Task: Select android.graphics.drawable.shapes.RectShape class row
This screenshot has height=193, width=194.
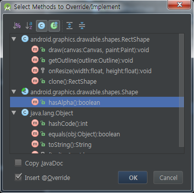Action: tap(94, 39)
